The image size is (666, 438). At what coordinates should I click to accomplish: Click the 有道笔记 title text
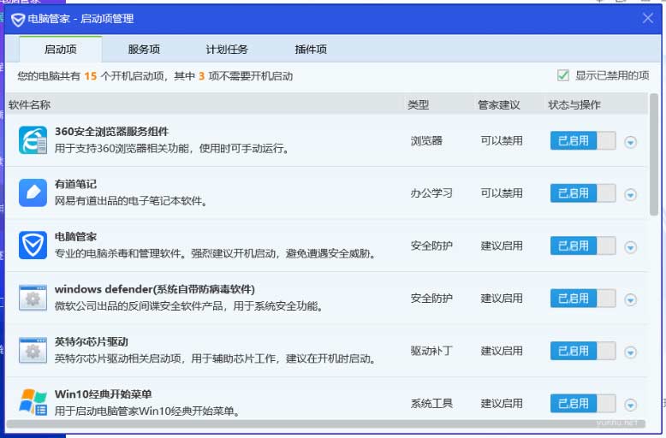point(75,184)
